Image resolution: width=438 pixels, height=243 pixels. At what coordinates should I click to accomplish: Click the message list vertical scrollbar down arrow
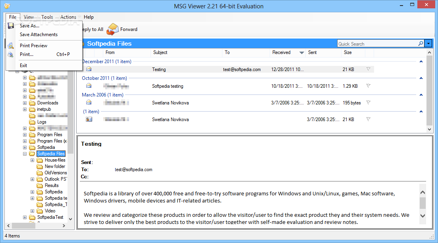coord(429,129)
